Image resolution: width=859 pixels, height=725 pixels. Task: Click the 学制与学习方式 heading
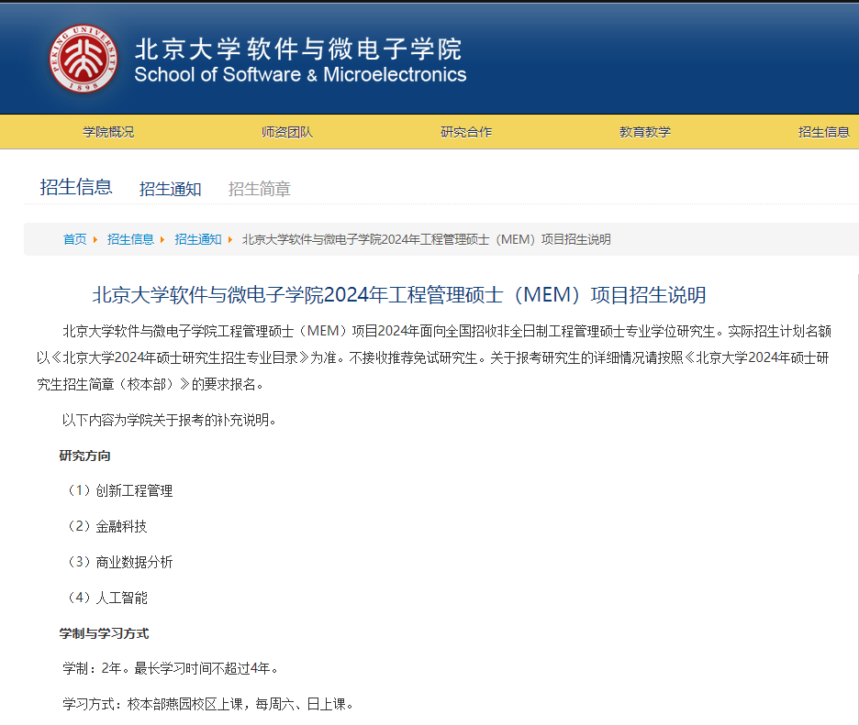tap(104, 633)
